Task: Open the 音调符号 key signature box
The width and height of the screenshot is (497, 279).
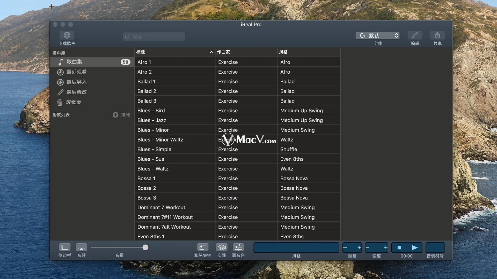Action: (x=435, y=247)
